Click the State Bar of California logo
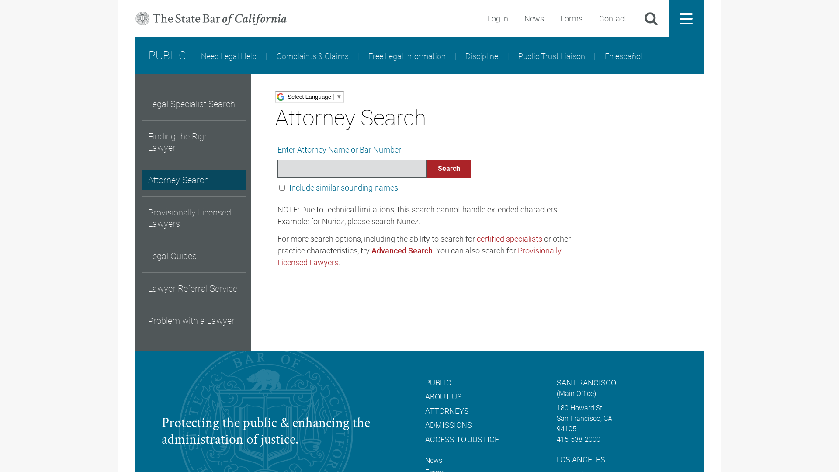839x472 pixels. [x=211, y=19]
